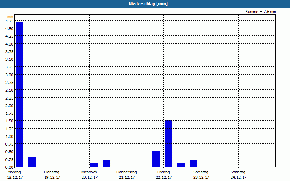The image size is (290, 181).
Task: Click the smallest bar on Freitag
Action: [x=181, y=165]
